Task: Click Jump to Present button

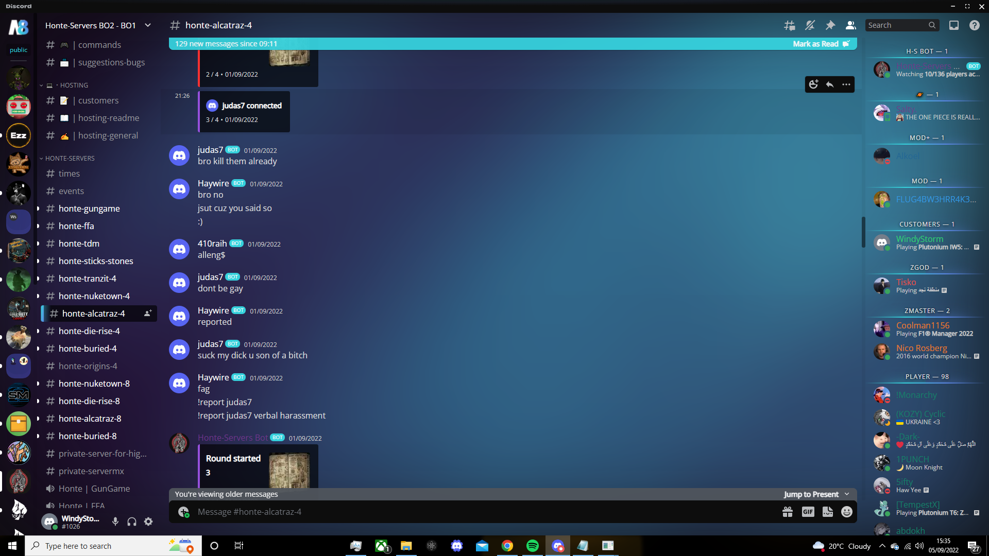Action: pos(816,494)
